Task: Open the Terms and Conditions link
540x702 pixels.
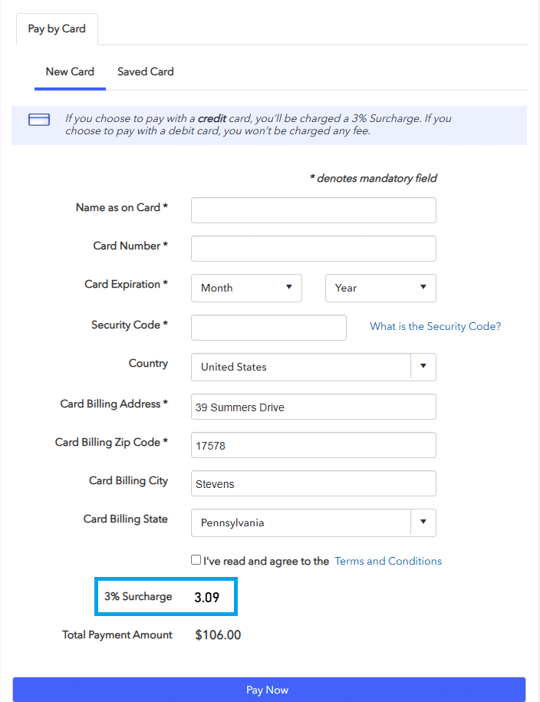Action: (x=388, y=561)
